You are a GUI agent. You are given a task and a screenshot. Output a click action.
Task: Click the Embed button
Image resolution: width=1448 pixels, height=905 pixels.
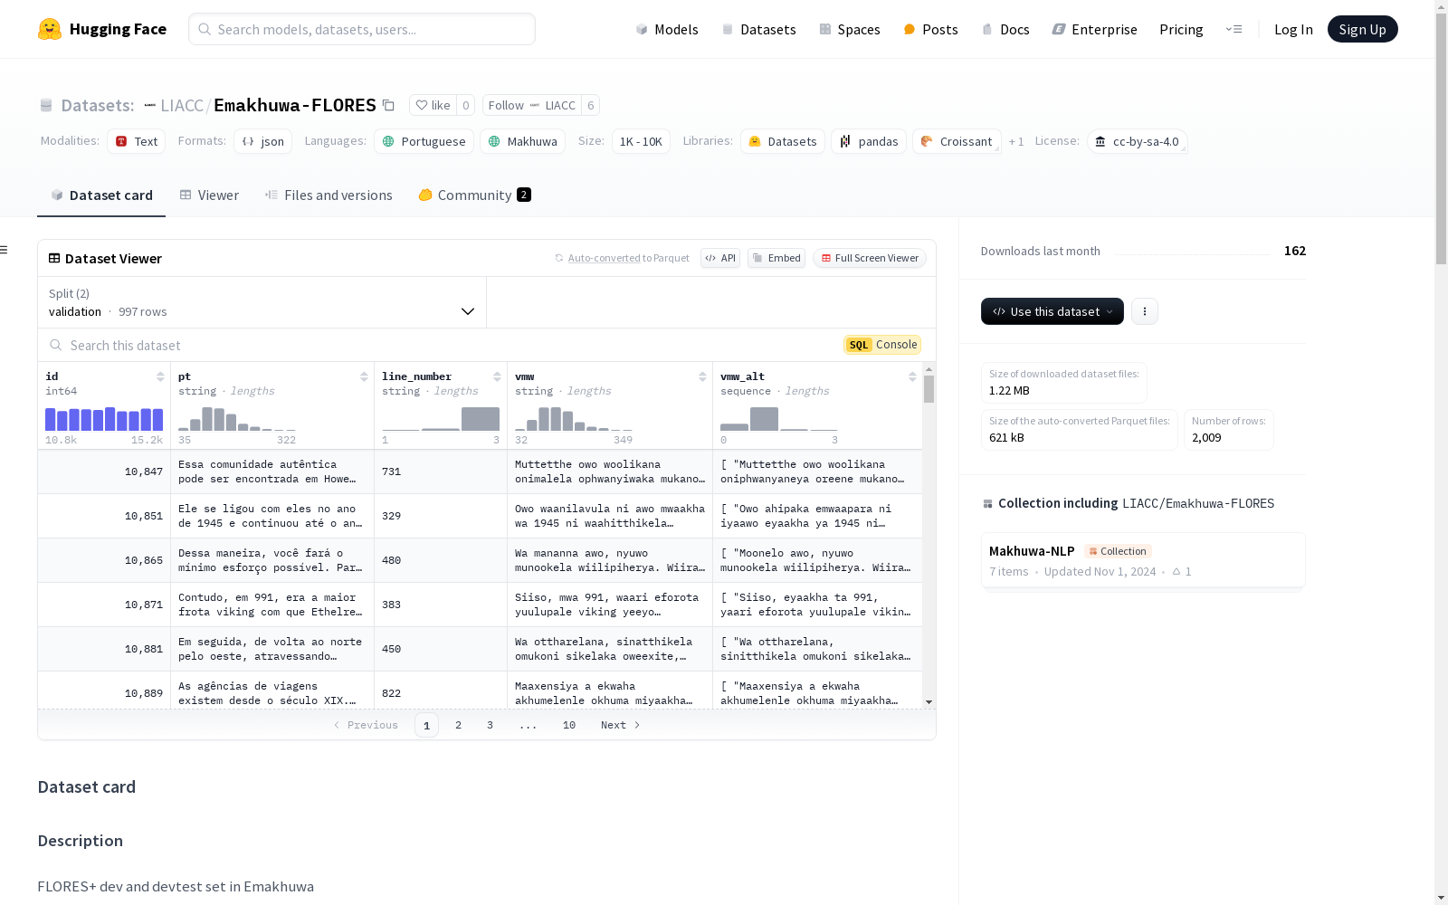coord(776,258)
